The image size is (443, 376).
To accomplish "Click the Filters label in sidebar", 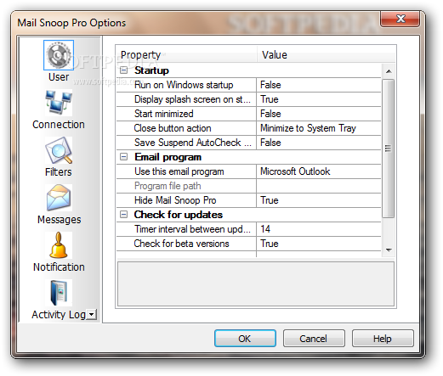I will (59, 172).
